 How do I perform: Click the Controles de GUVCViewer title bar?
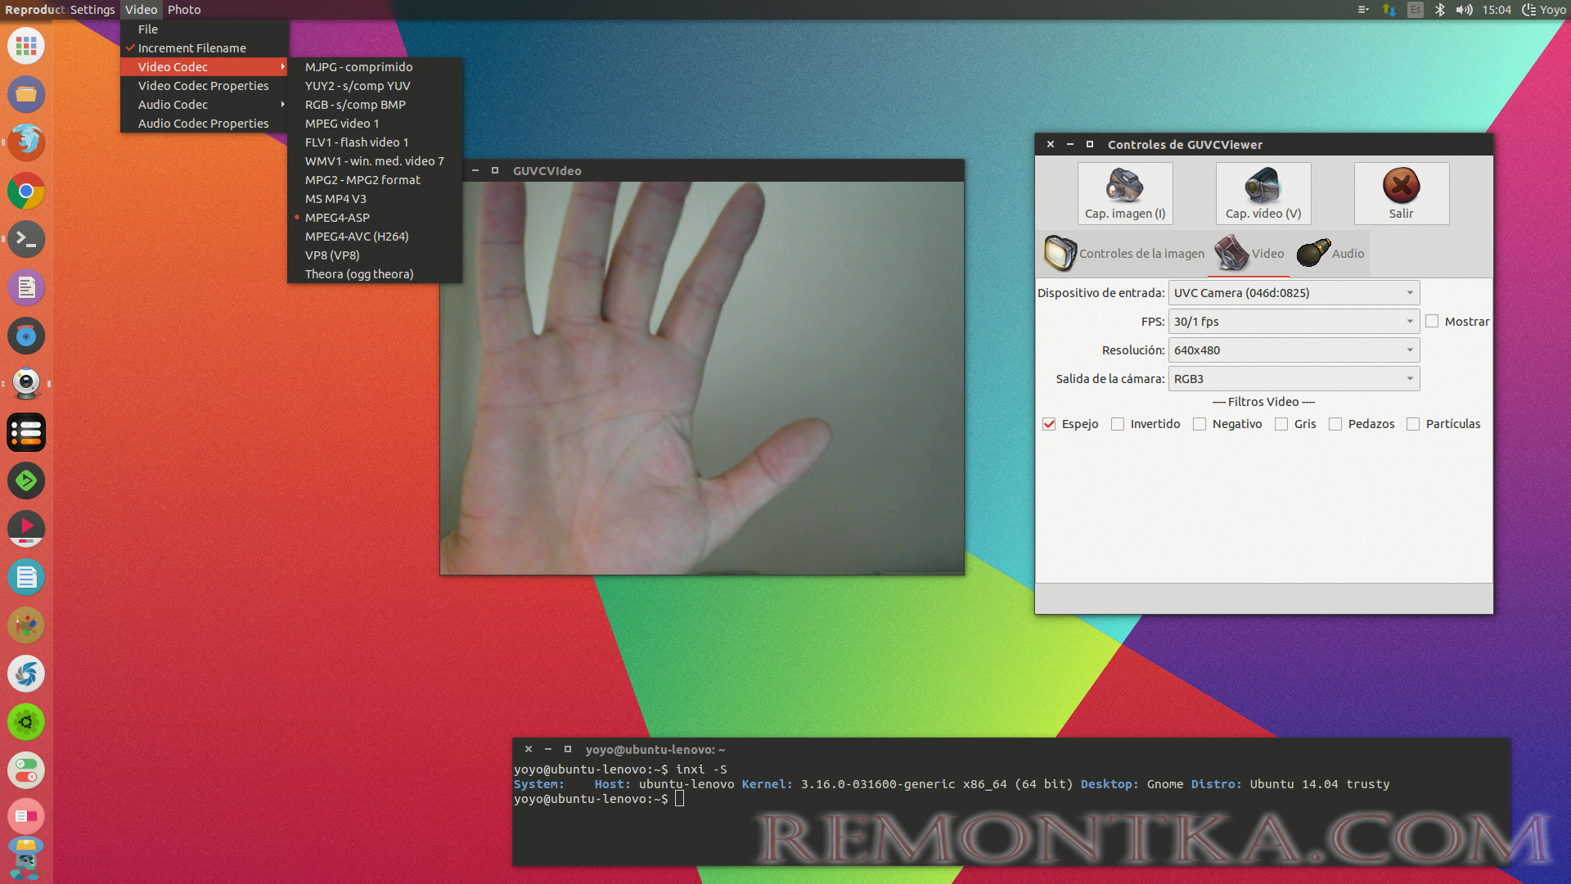[1263, 145]
